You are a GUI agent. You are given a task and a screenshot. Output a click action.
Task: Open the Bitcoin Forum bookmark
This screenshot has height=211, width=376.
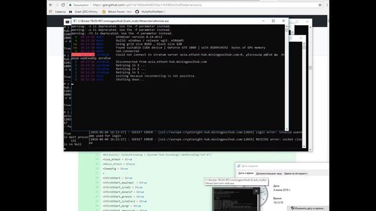117,12
